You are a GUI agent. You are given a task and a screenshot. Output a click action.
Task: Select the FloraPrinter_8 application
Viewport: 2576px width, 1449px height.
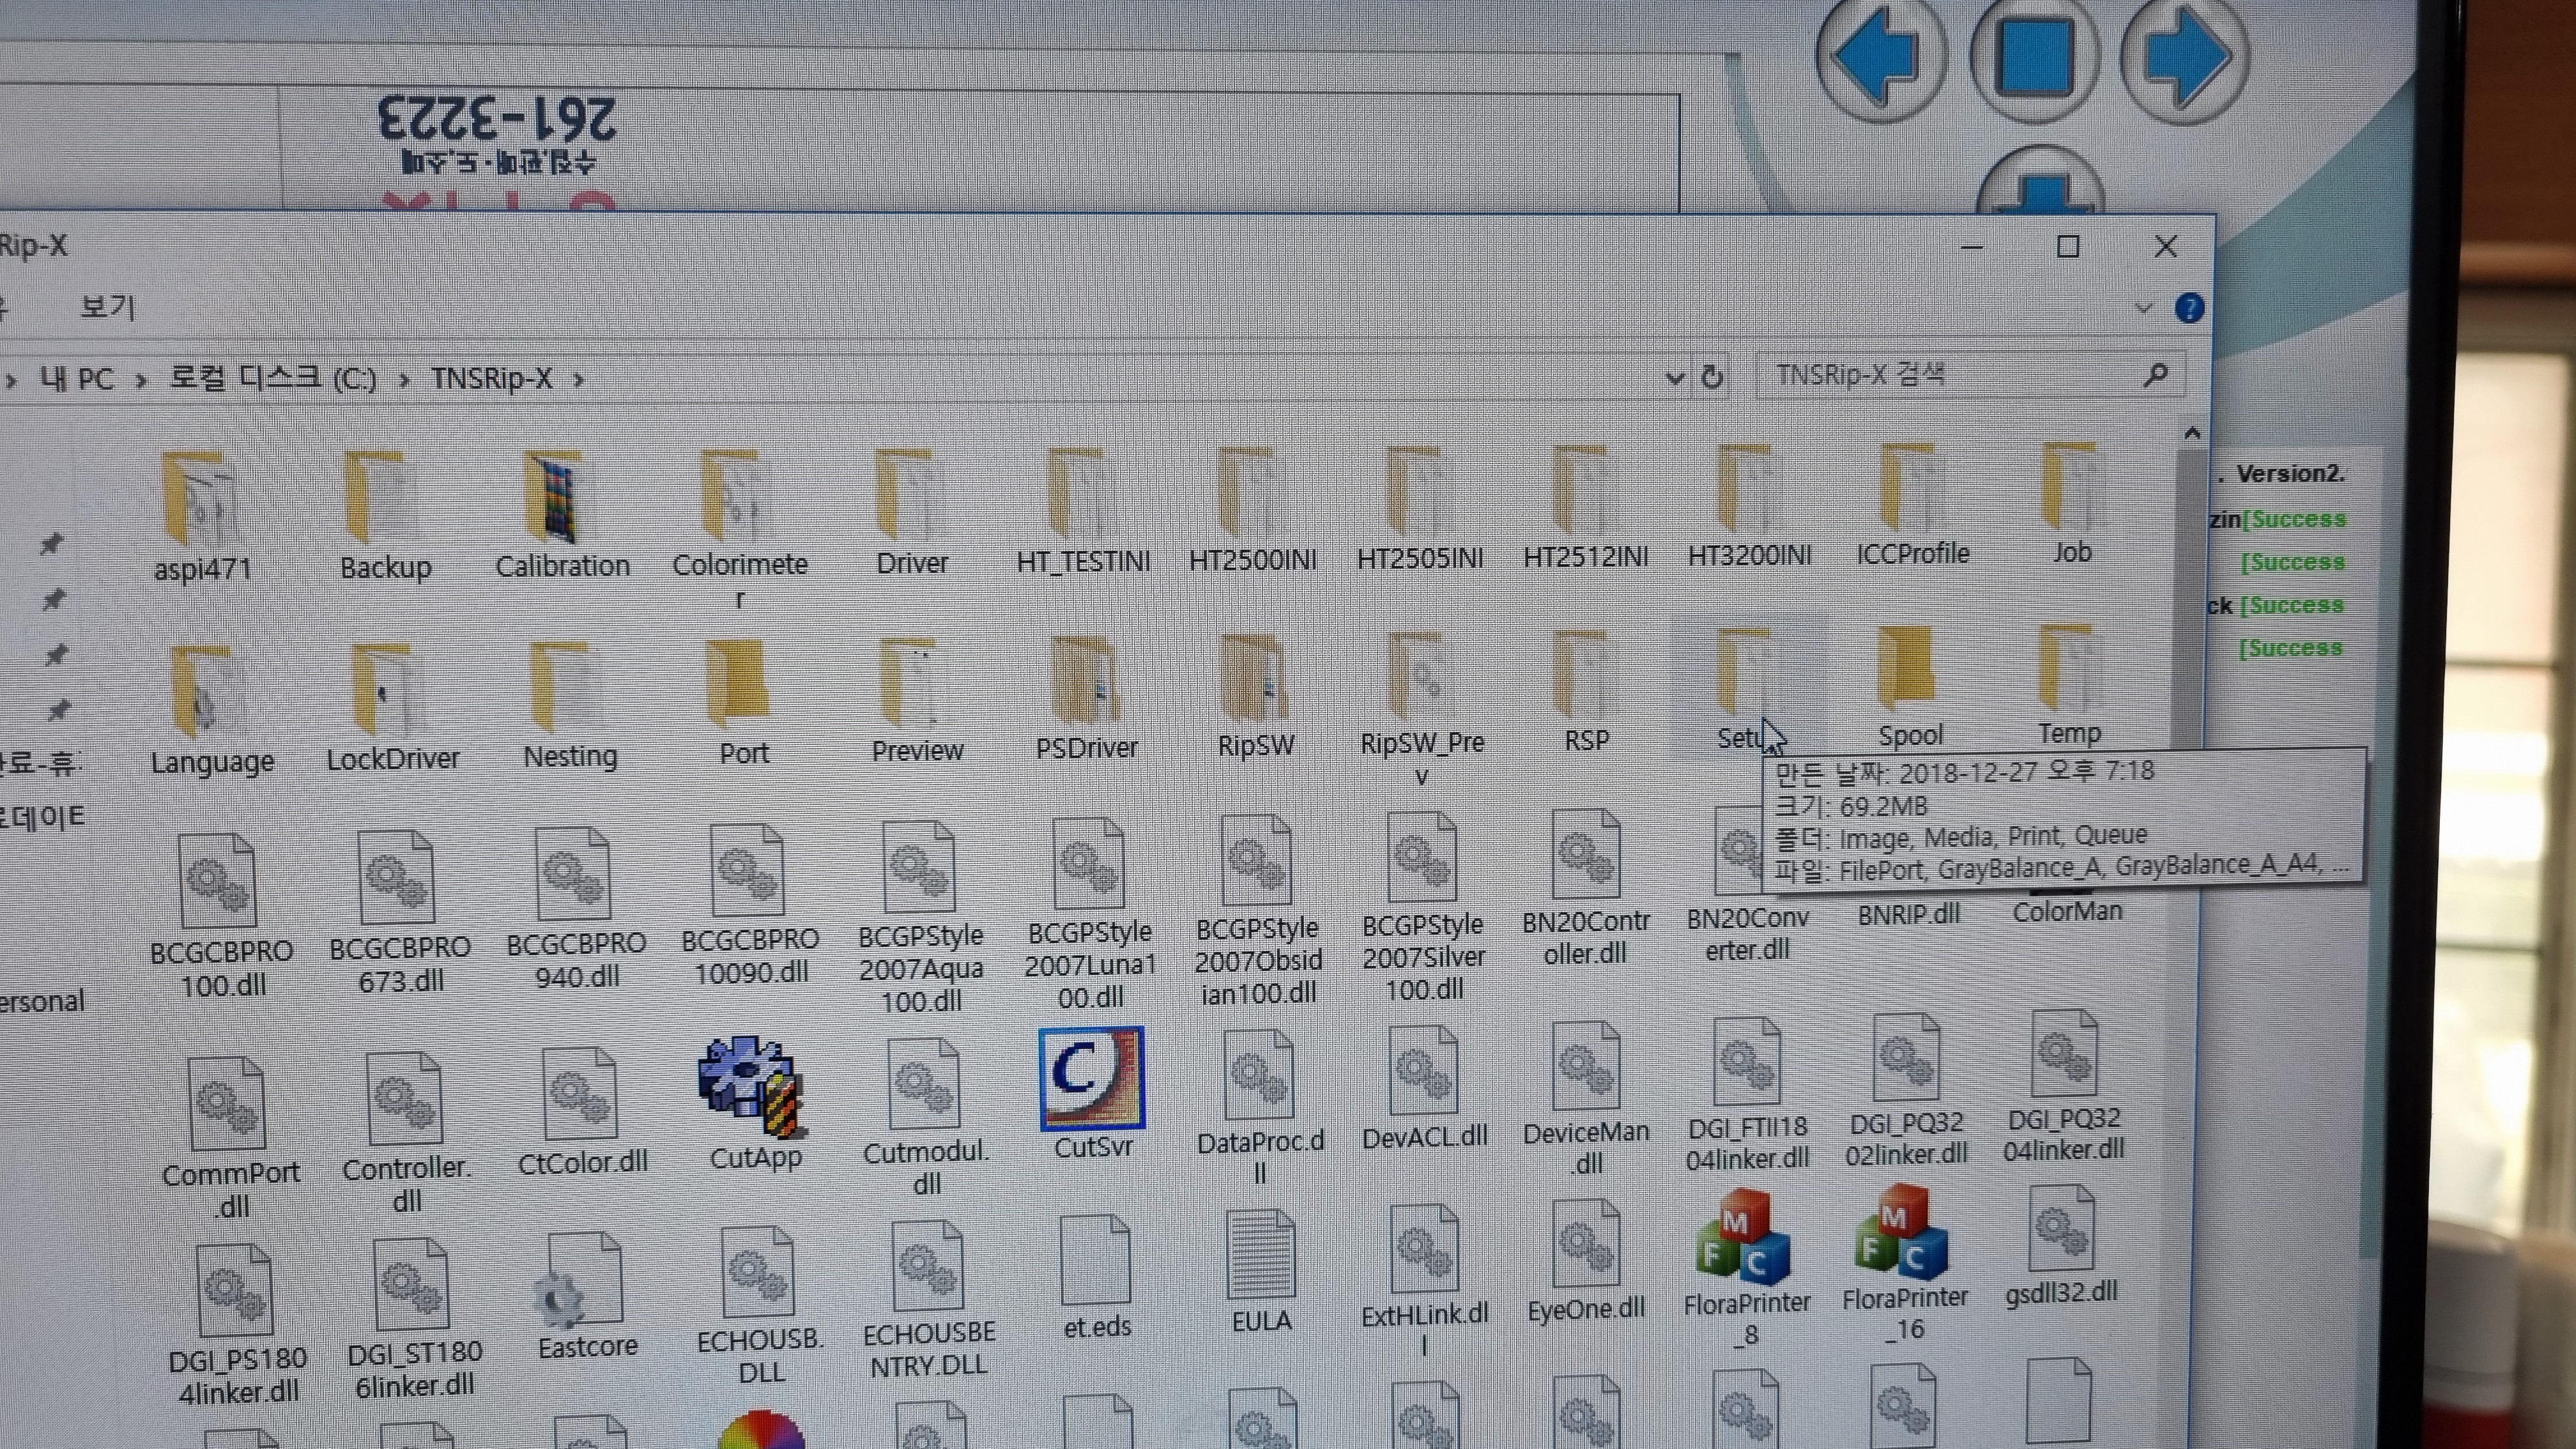pos(1747,1268)
